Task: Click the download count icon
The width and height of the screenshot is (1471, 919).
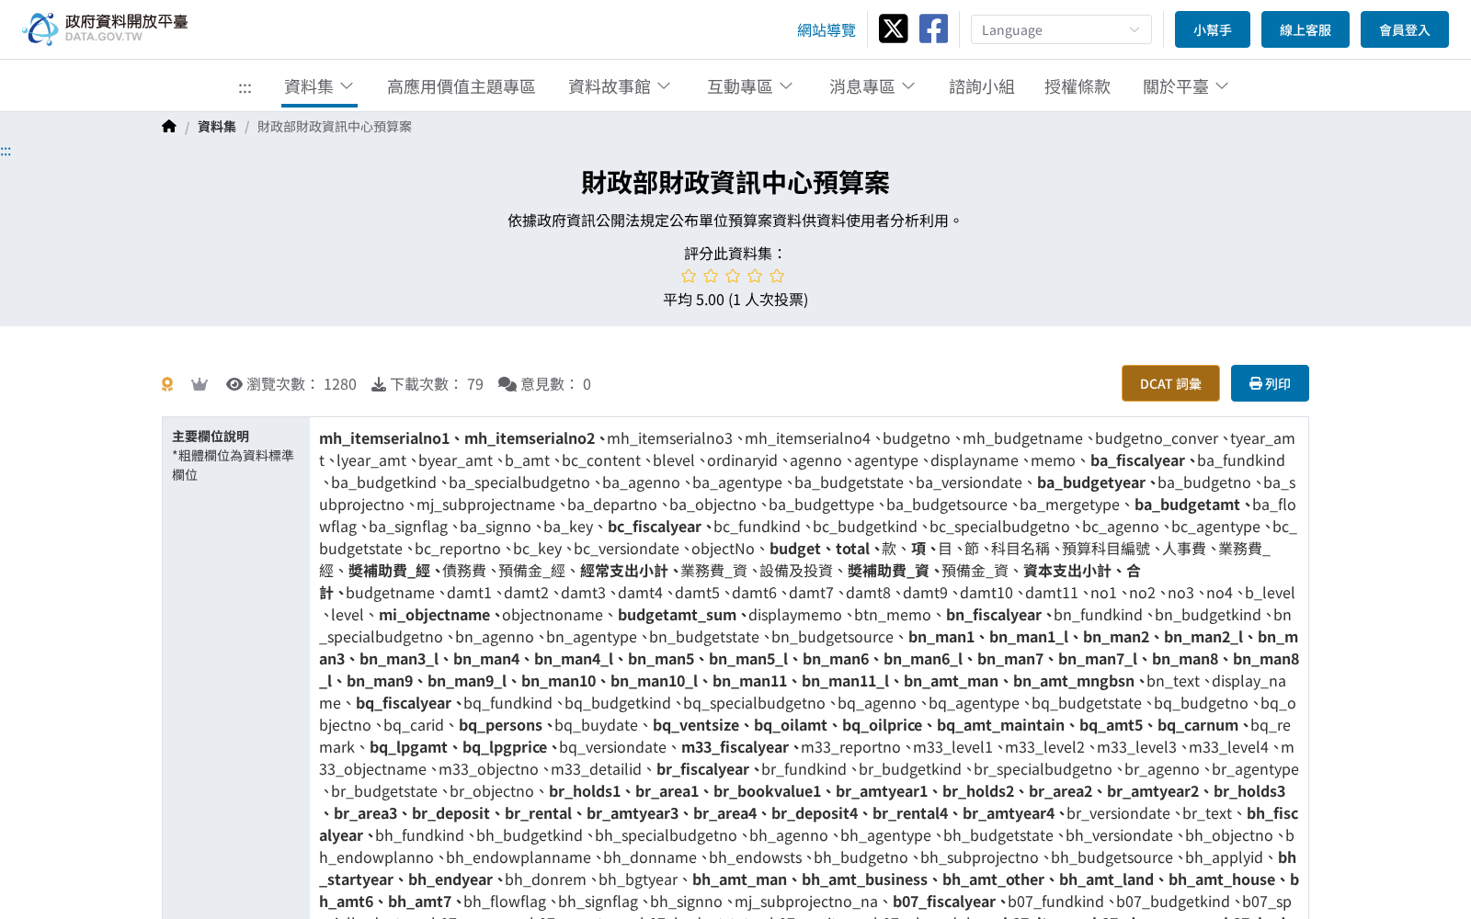Action: click(379, 384)
